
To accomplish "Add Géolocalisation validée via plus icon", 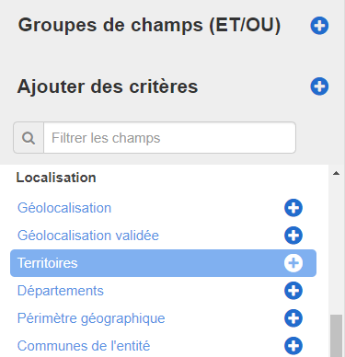I will click(293, 236).
